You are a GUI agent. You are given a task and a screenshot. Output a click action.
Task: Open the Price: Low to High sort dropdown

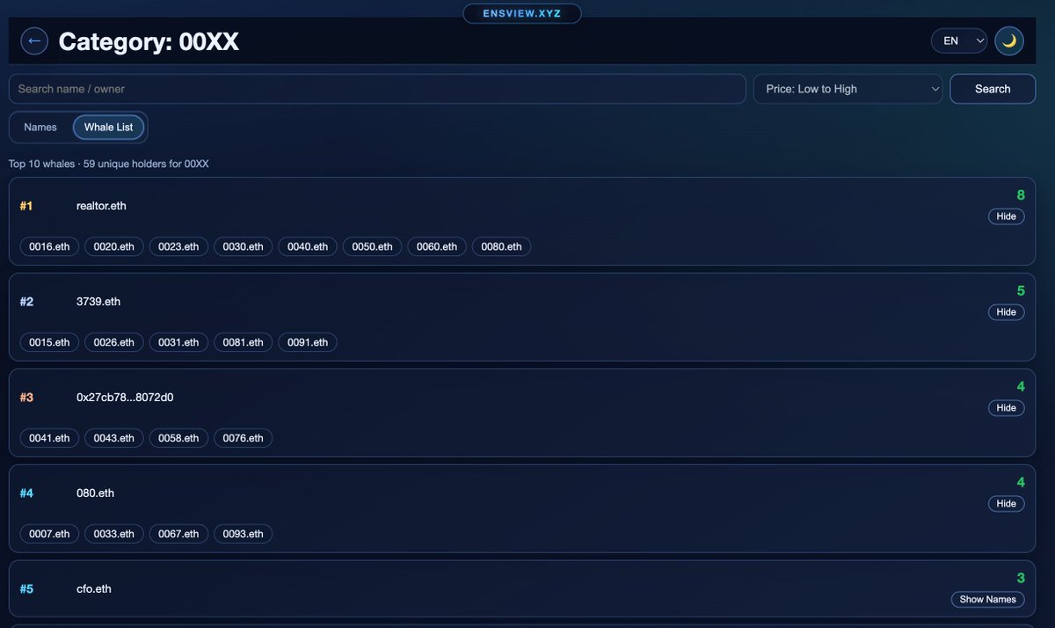pyautogui.click(x=848, y=89)
